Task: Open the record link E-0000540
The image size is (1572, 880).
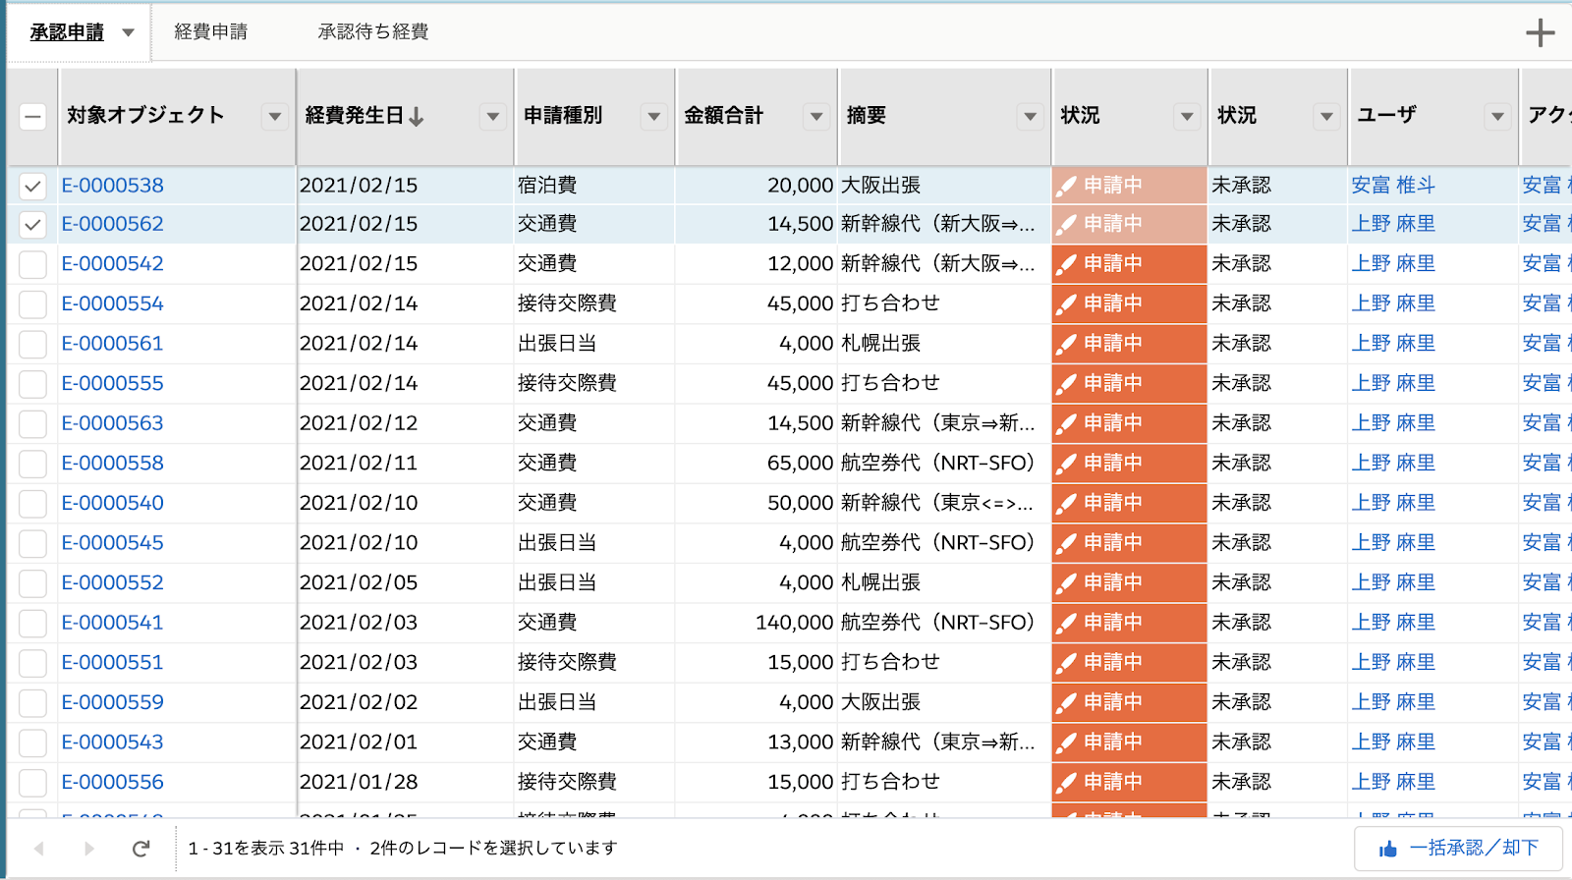Action: pos(113,503)
